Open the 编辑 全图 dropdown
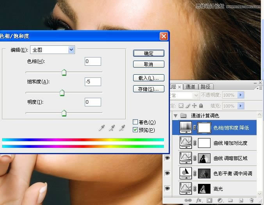This screenshot has height=205, width=264. [x=71, y=50]
